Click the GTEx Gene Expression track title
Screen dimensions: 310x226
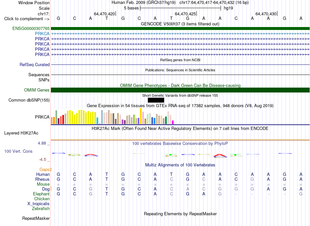pyautogui.click(x=180, y=106)
